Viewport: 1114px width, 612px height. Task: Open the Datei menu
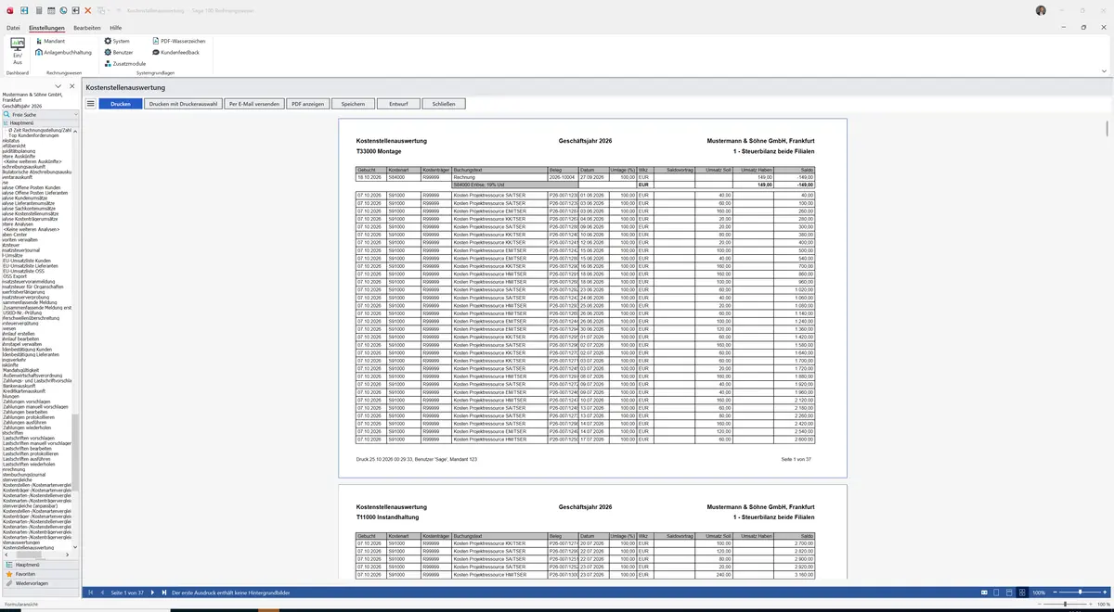click(x=13, y=28)
